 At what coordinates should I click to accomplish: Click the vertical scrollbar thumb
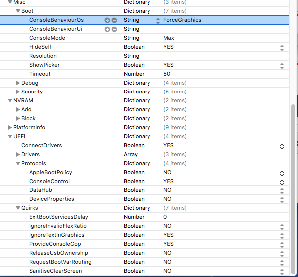click(x=293, y=189)
